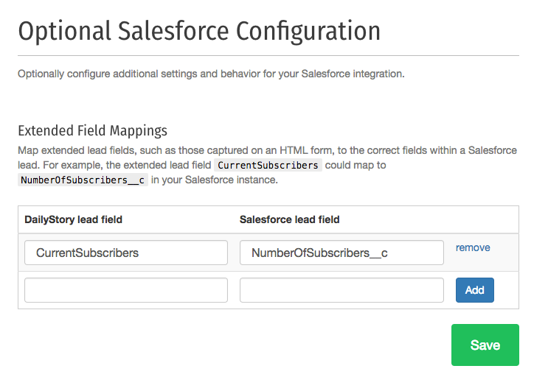Click the Optional Salesforce Configuration page title
534x377 pixels.
click(x=199, y=31)
